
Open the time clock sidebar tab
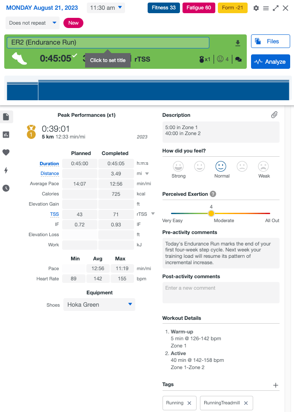6,188
